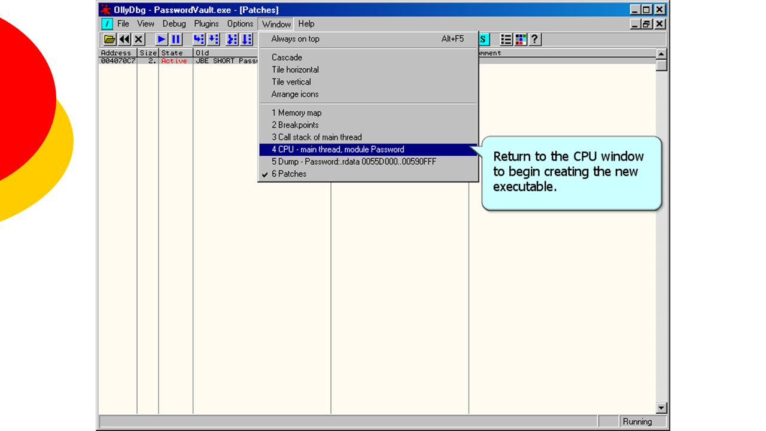
Task: Open the Debug menu
Action: [x=174, y=24]
